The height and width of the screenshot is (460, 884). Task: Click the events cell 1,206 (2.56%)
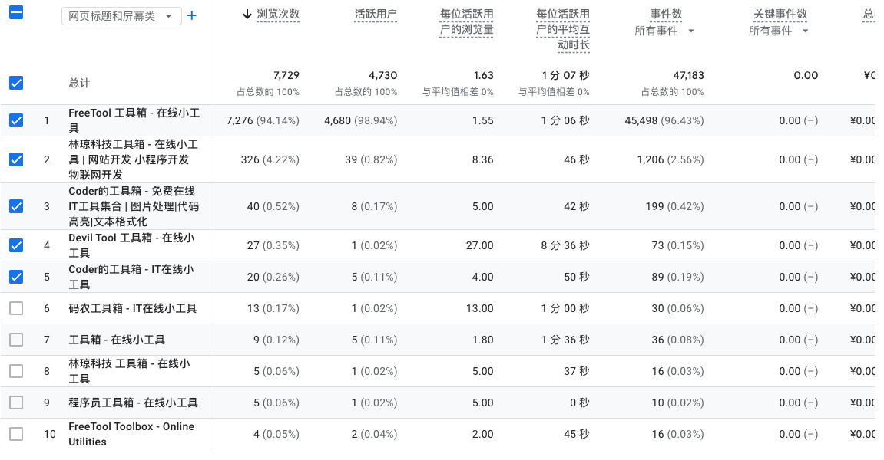[x=670, y=160]
